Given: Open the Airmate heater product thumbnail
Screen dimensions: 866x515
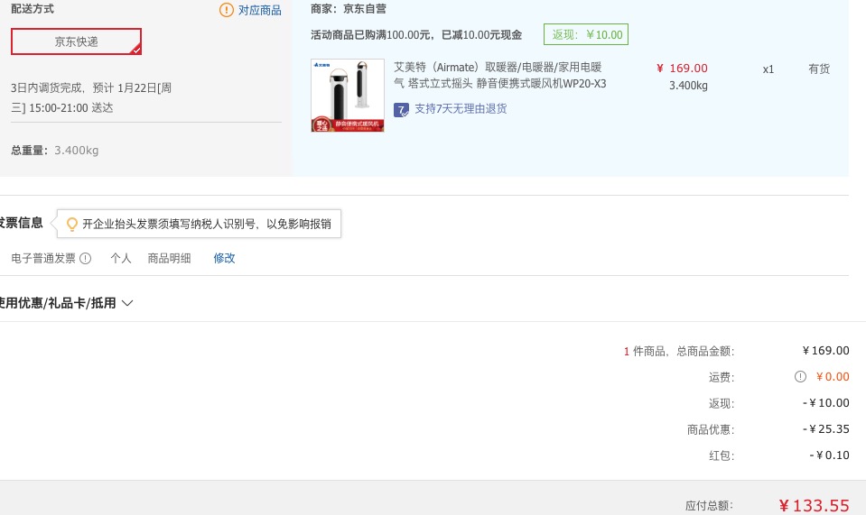Looking at the screenshot, I should point(348,96).
